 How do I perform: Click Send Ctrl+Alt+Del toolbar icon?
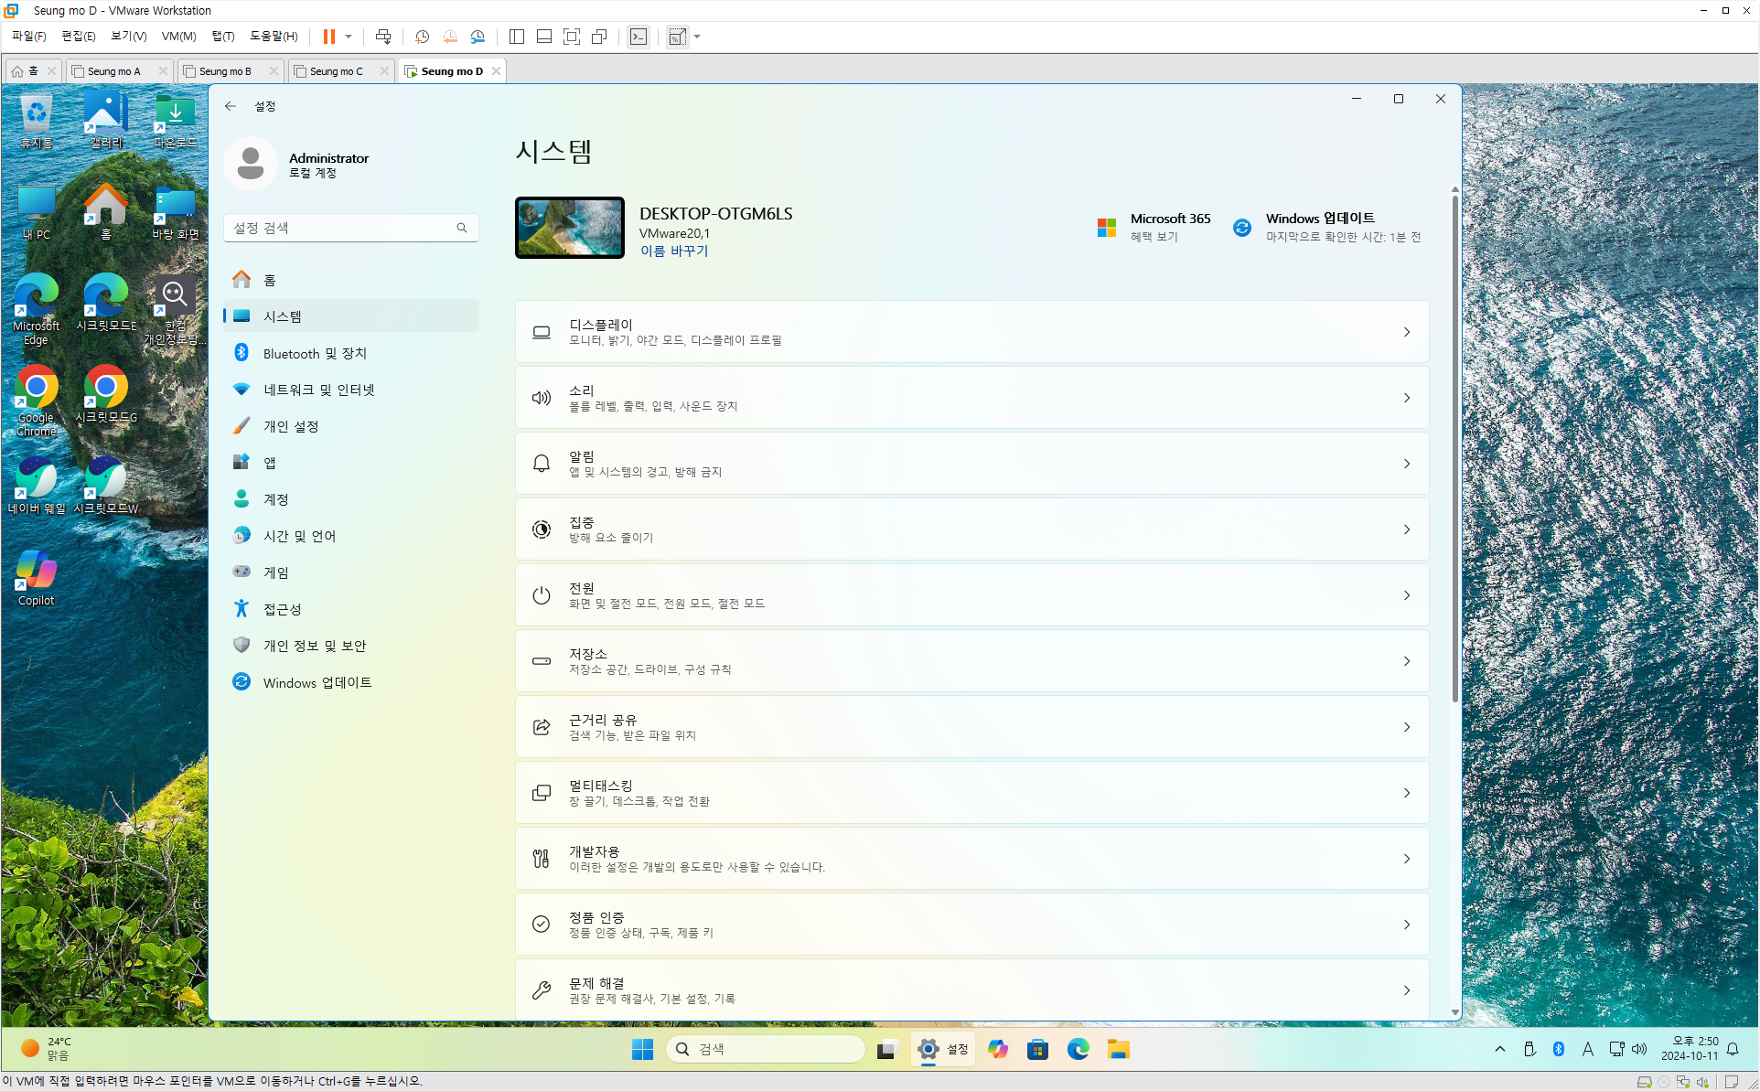click(x=383, y=37)
